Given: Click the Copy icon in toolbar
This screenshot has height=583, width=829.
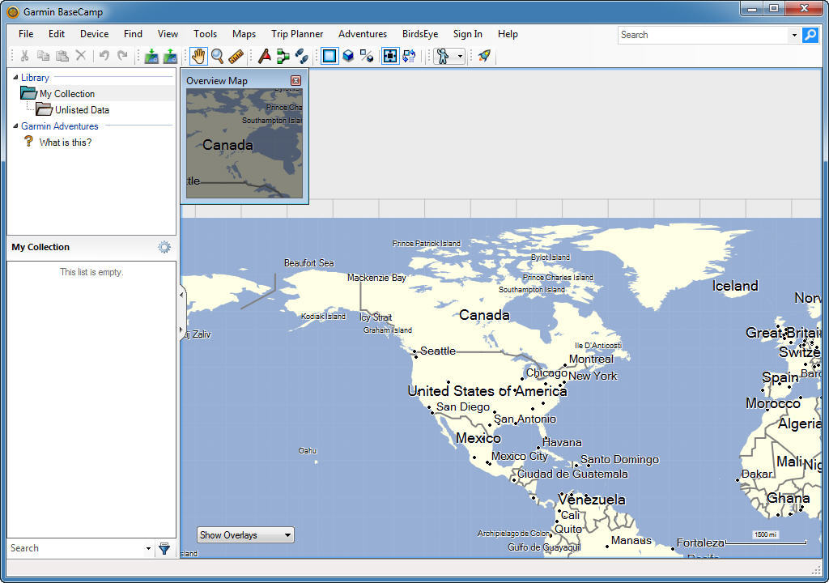Looking at the screenshot, I should (44, 56).
